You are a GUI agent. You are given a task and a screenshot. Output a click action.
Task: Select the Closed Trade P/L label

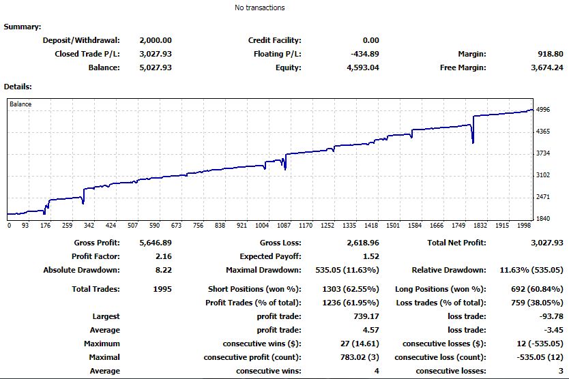click(x=87, y=54)
